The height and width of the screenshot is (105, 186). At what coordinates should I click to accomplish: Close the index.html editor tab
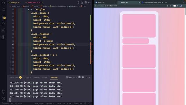coord(42,2)
